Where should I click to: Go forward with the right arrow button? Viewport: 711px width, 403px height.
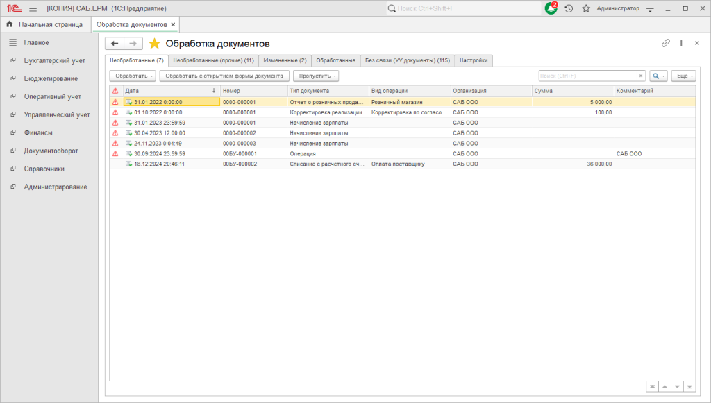(x=133, y=44)
